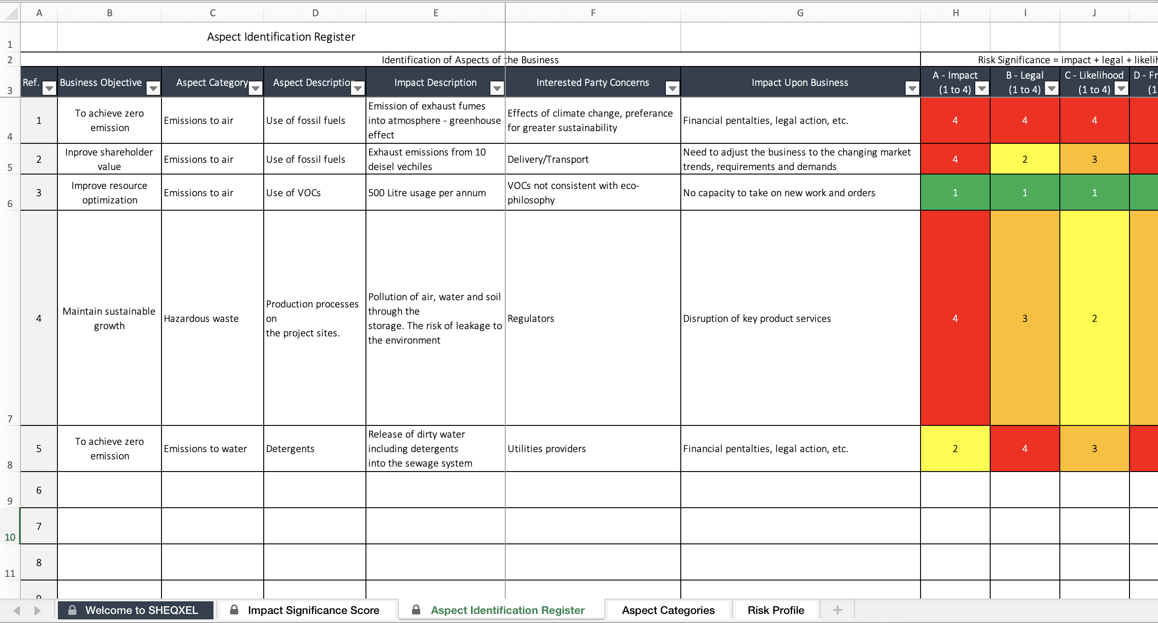The height and width of the screenshot is (623, 1158).
Task: Open the Interested Party Concerns filter dropdown
Action: [673, 88]
